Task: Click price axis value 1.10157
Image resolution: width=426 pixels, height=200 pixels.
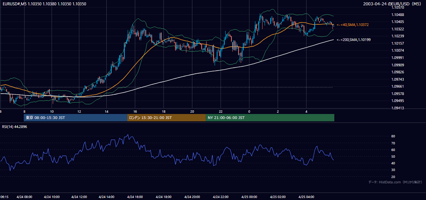Action: [398, 43]
